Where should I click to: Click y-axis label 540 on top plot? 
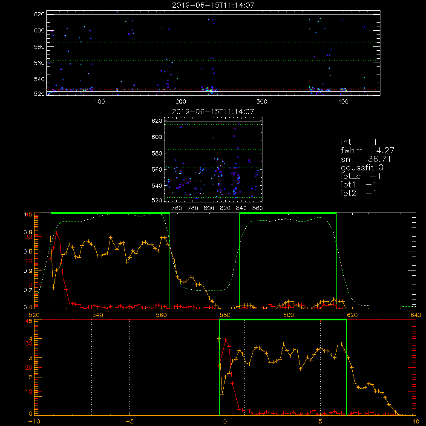pos(39,79)
